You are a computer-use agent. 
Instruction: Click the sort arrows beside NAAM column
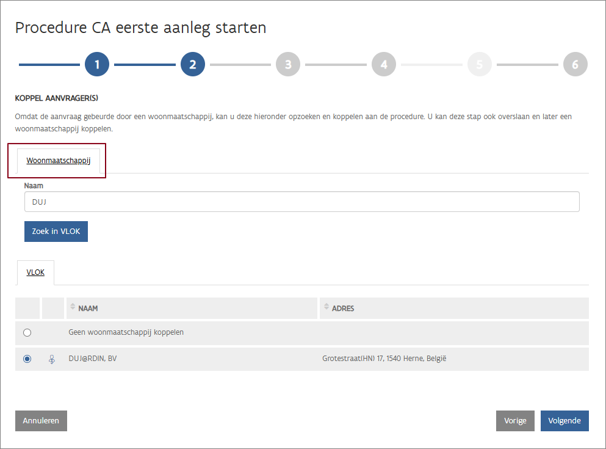[73, 307]
